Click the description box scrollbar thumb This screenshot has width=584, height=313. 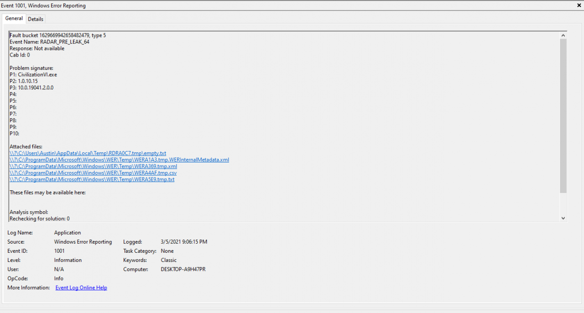point(563,114)
